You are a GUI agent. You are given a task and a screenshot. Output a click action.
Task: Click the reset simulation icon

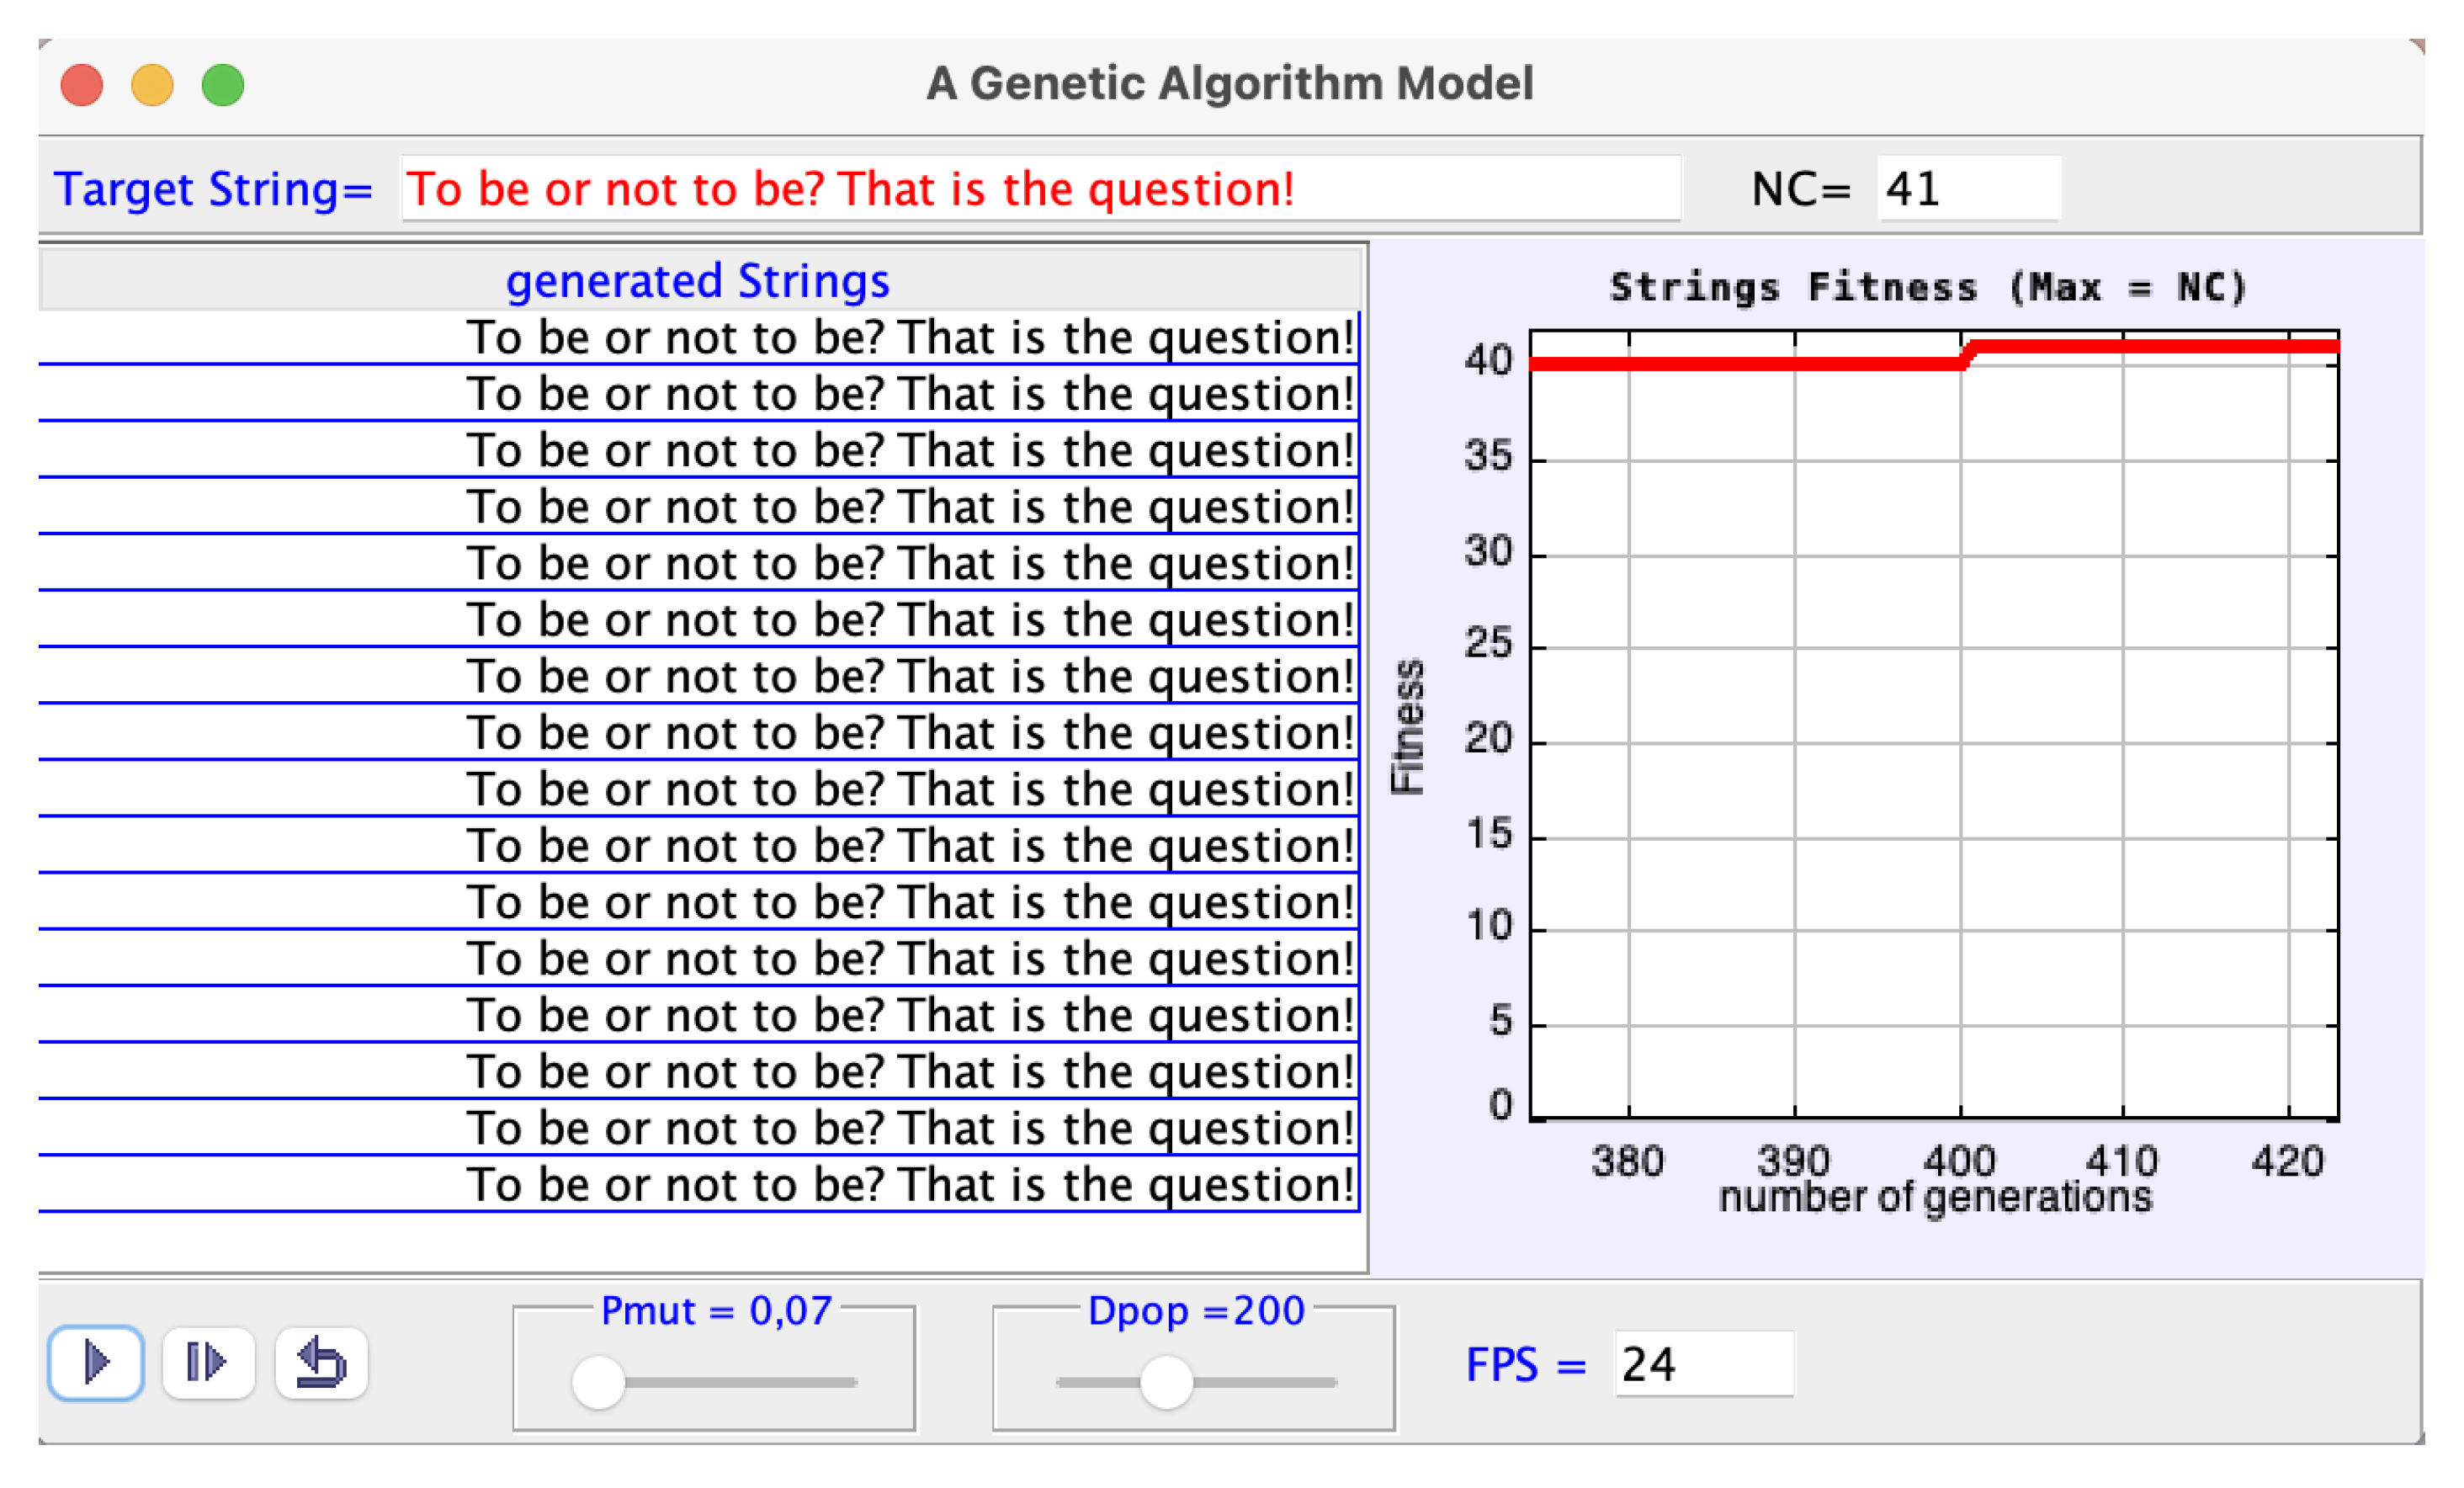coord(321,1362)
